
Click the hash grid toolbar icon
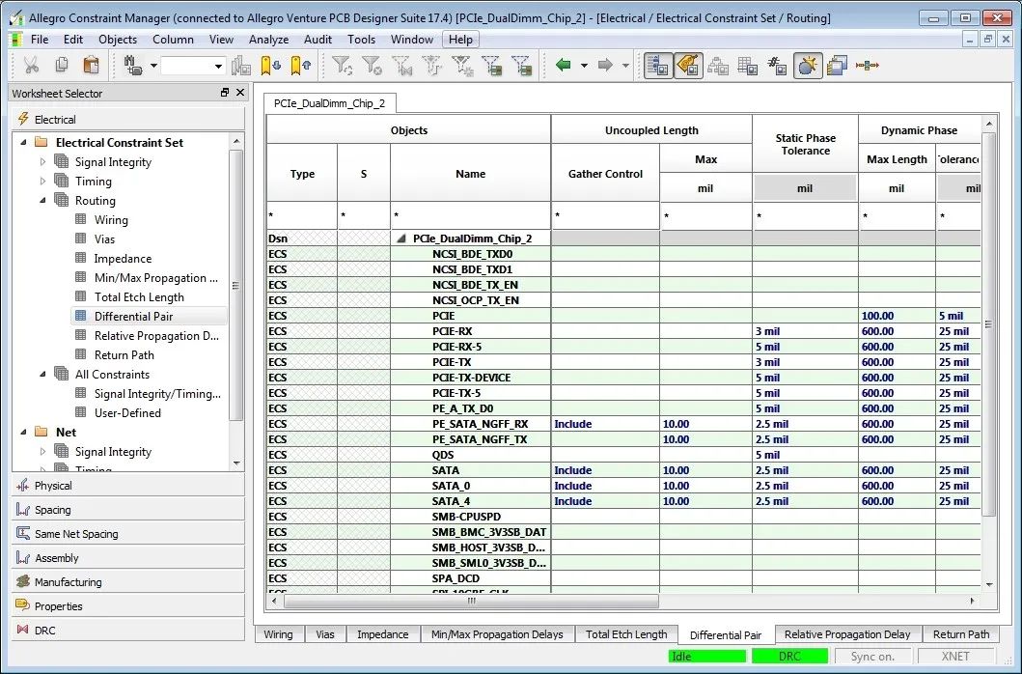[777, 66]
